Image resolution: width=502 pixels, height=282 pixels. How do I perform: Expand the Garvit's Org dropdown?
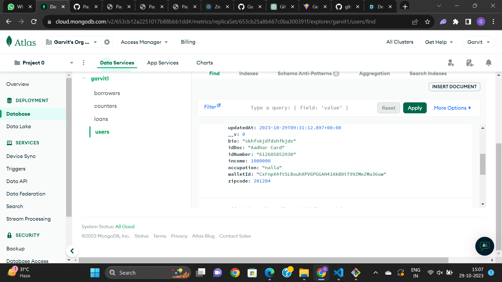click(x=95, y=42)
